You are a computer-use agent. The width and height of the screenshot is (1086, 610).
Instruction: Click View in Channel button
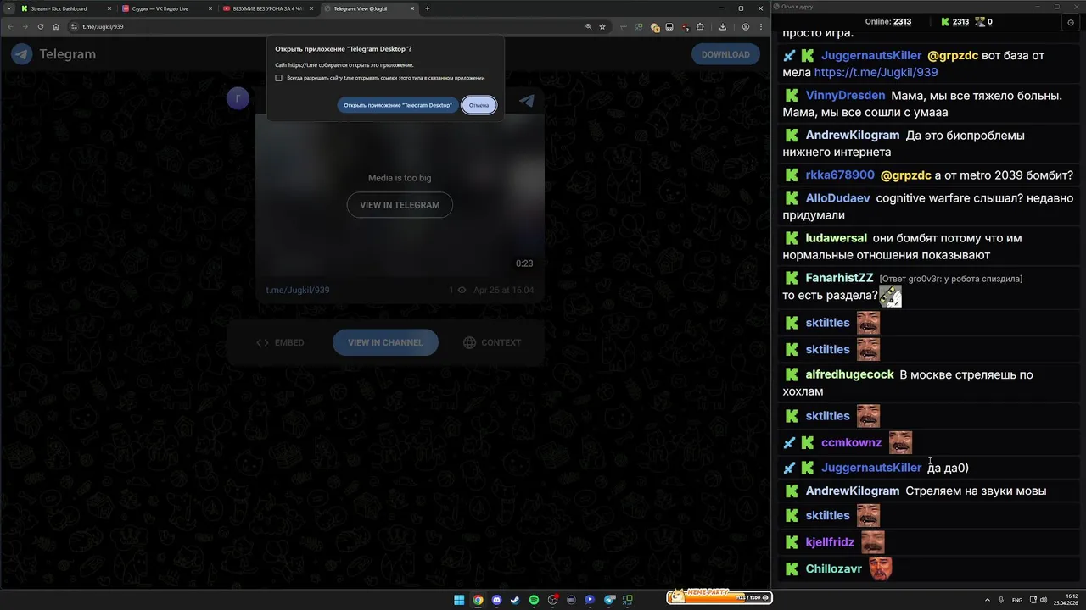pyautogui.click(x=385, y=342)
